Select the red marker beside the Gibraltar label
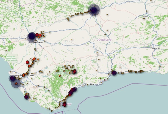This screenshot has width=168, height=114. [65, 105]
